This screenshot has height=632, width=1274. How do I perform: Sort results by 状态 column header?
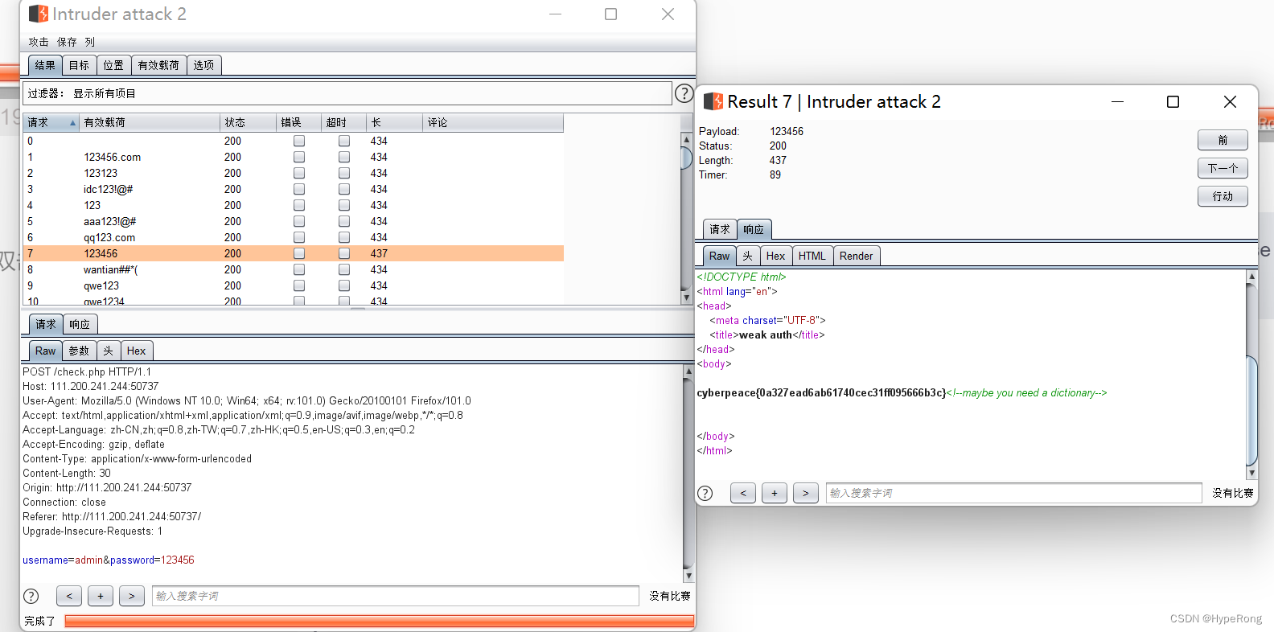tap(248, 123)
